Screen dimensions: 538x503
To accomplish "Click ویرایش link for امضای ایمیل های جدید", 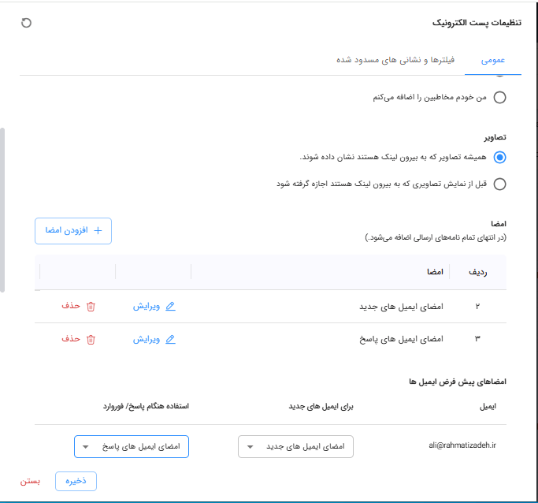I will tap(147, 306).
